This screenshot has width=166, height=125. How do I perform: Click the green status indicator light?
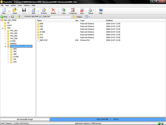[159, 123]
